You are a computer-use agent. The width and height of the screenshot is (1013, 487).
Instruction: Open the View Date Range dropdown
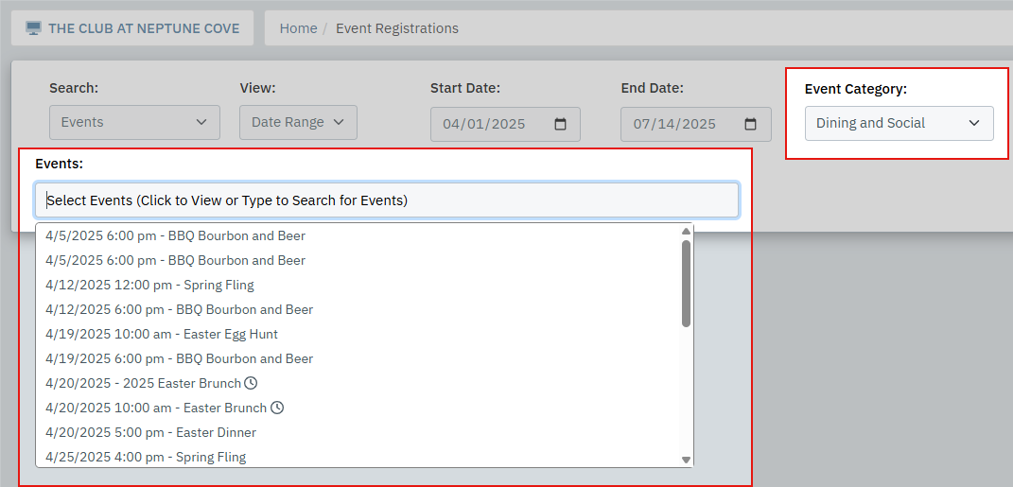298,122
